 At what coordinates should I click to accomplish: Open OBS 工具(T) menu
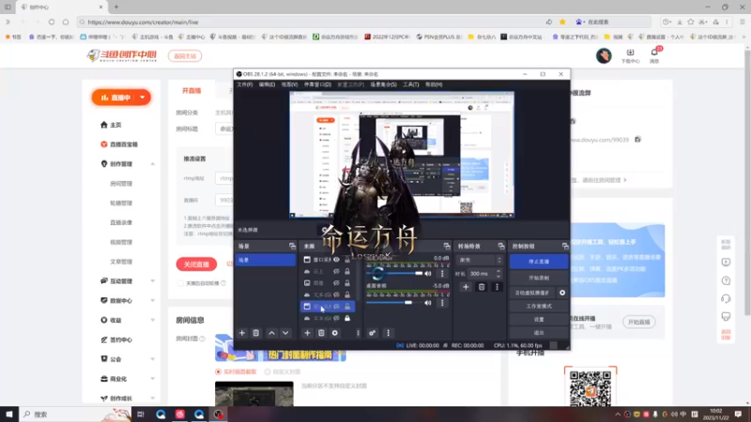click(x=410, y=84)
